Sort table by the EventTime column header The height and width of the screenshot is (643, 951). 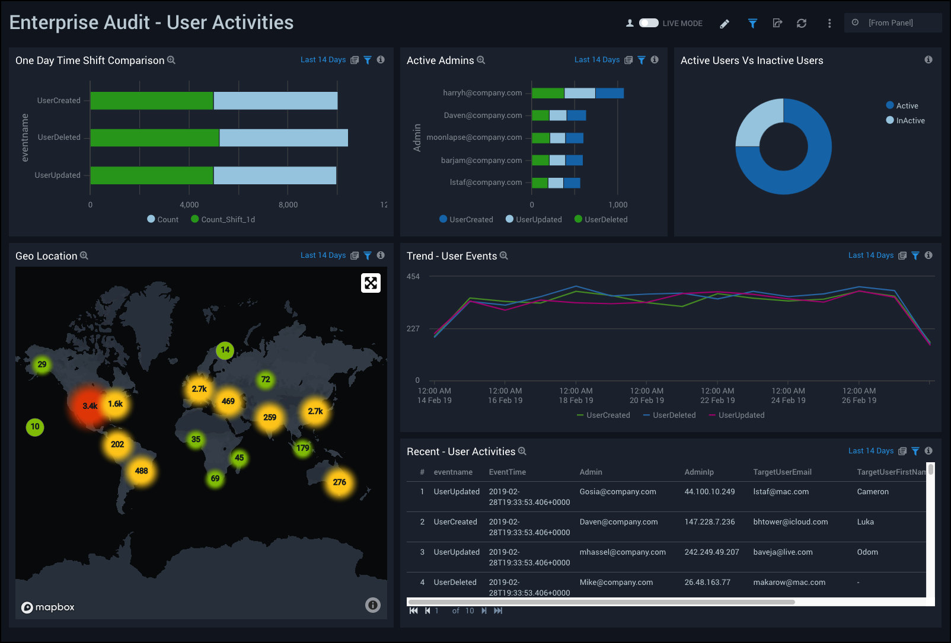pos(507,472)
